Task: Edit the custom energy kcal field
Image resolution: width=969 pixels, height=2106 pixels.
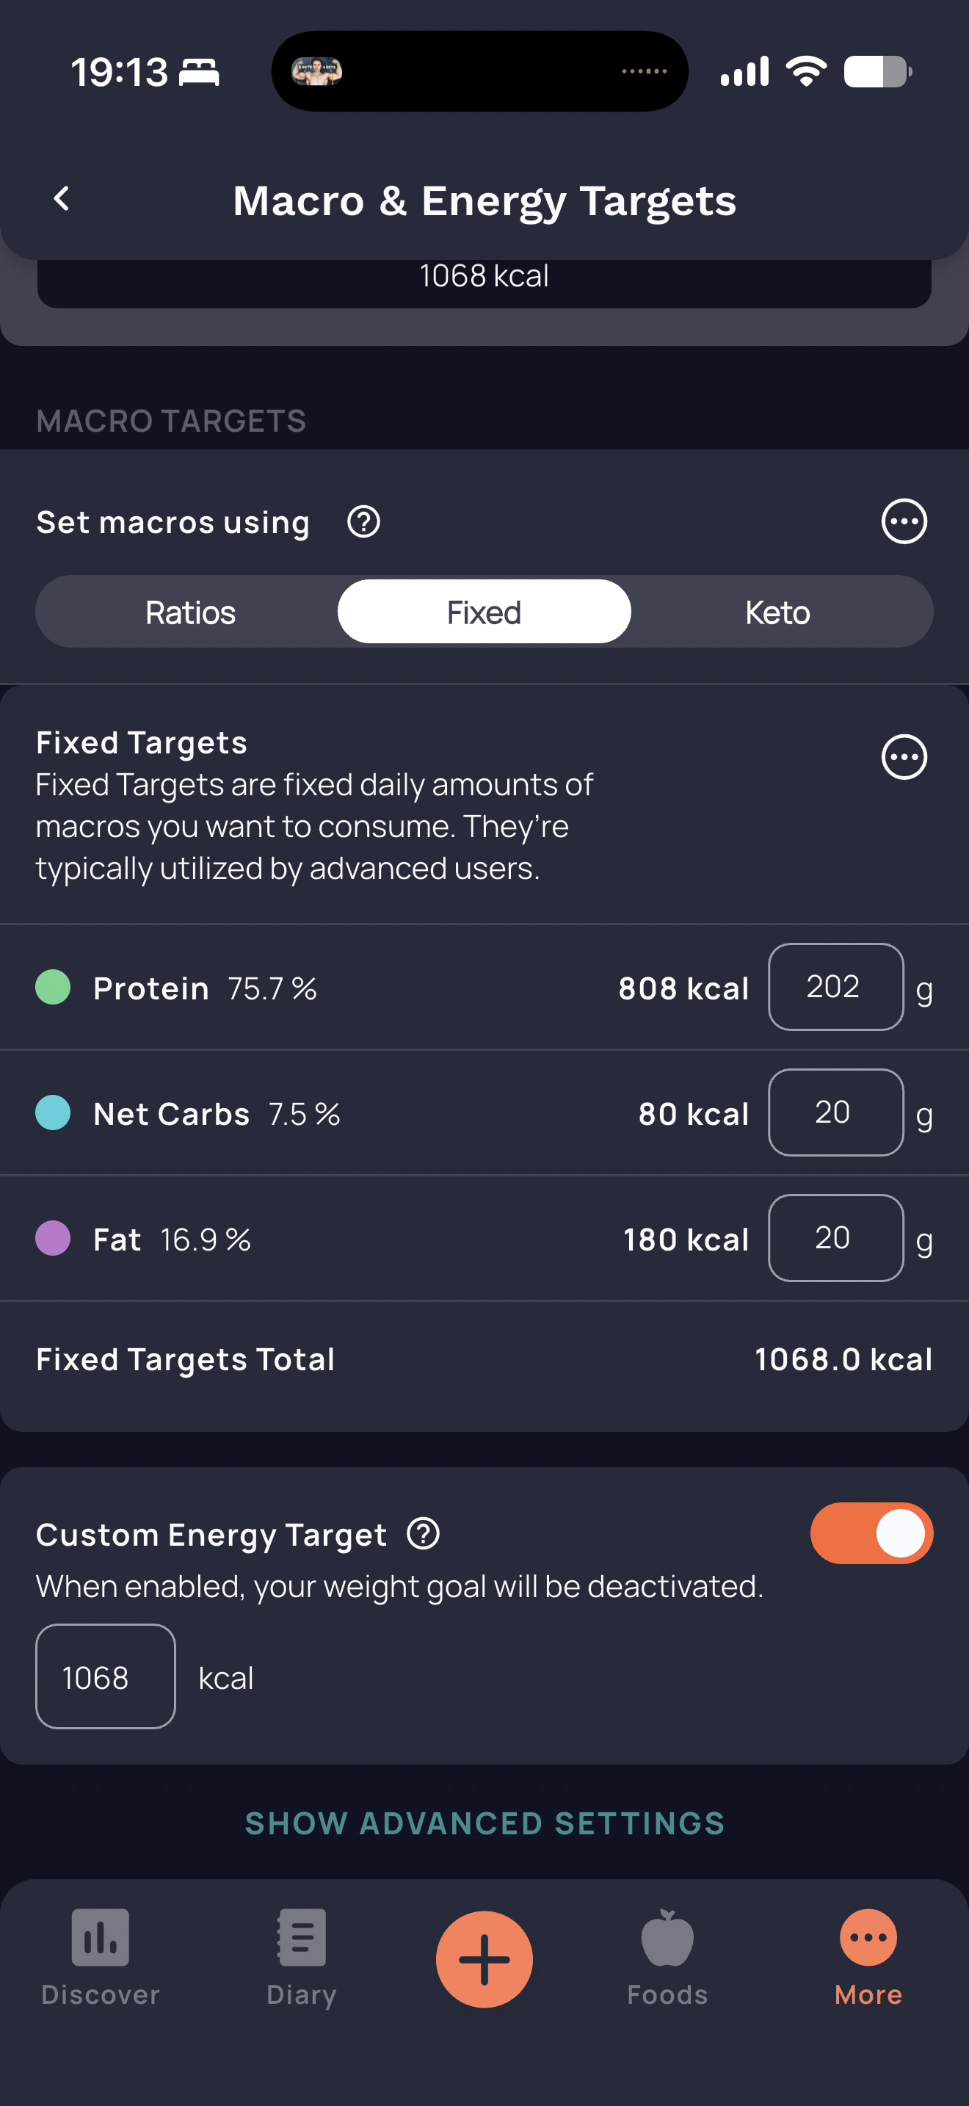Action: coord(106,1676)
